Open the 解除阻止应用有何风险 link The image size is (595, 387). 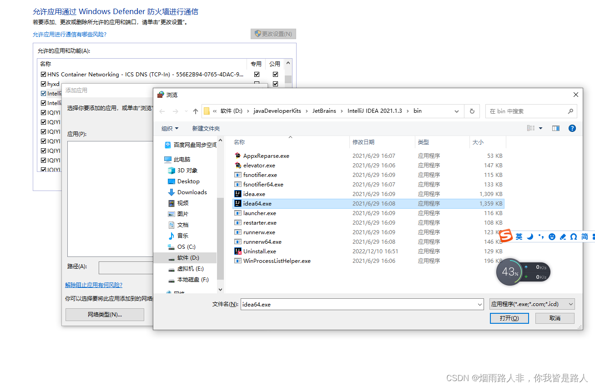click(x=94, y=285)
